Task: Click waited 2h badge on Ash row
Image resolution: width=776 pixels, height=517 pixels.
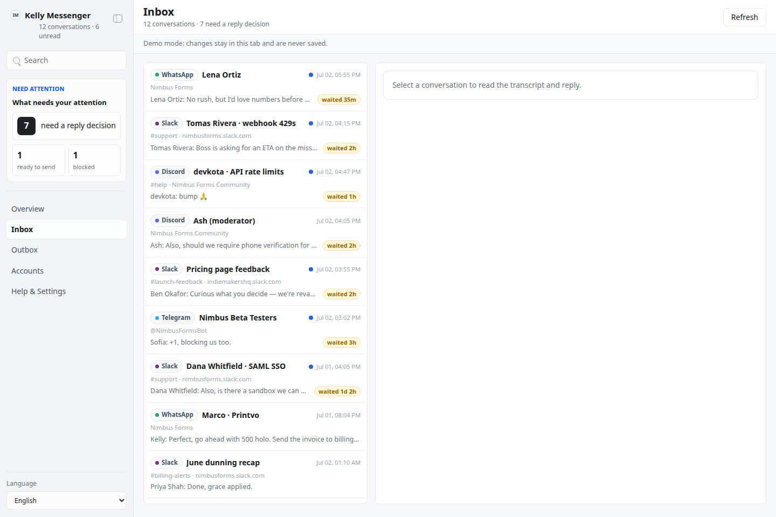Action: click(x=342, y=246)
